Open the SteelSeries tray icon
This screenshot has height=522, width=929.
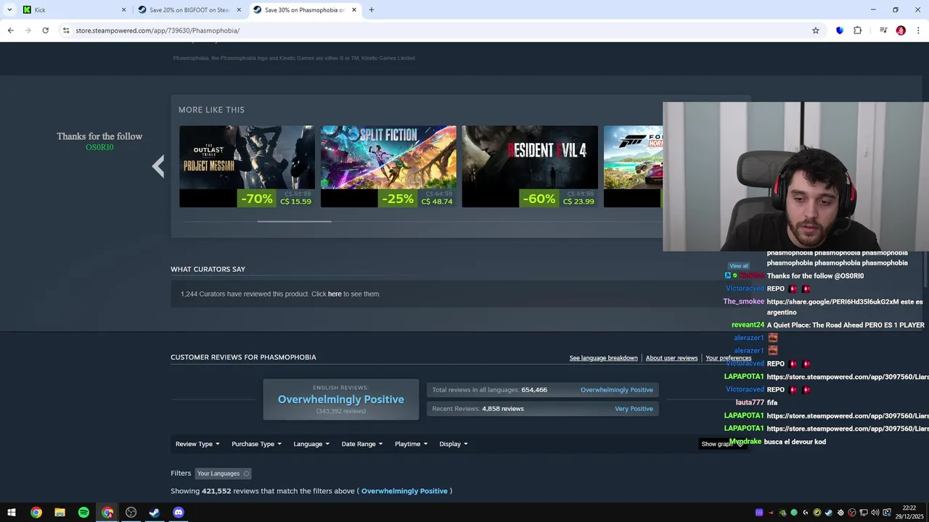coord(840,513)
